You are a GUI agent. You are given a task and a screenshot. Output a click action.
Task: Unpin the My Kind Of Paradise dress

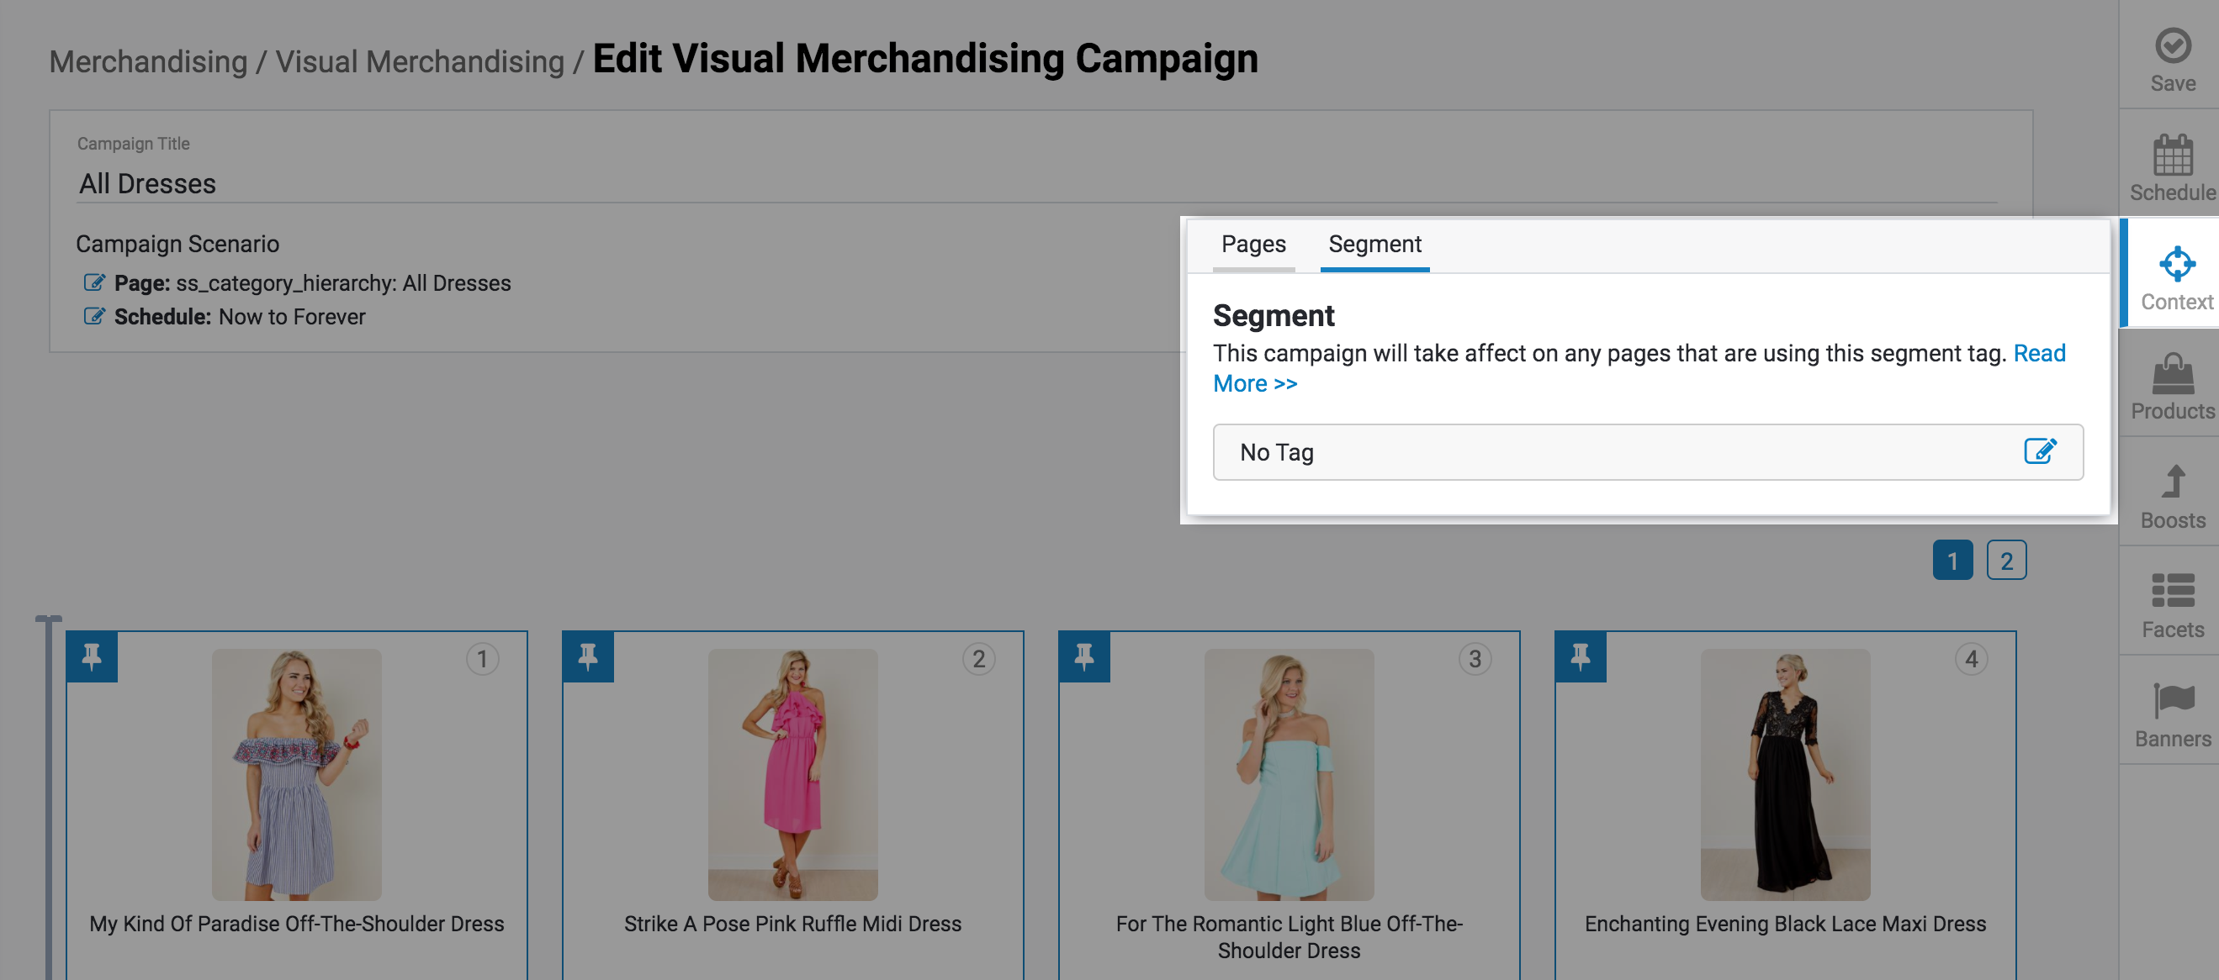(92, 656)
